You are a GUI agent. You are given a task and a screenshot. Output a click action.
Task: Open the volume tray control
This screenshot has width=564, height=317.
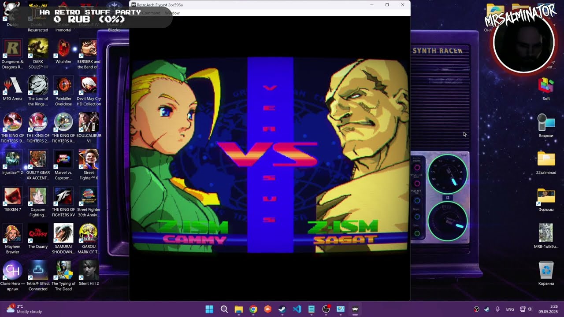pyautogui.click(x=530, y=309)
